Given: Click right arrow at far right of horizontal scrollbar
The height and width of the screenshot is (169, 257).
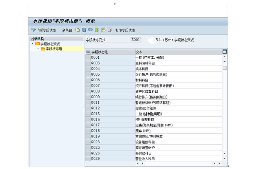Looking at the screenshot, I should (x=220, y=163).
